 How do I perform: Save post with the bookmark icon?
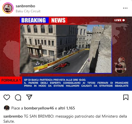pyautogui.click(x=126, y=97)
